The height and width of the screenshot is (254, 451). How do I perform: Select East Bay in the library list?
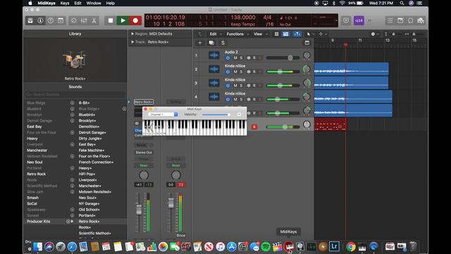[x=35, y=127]
